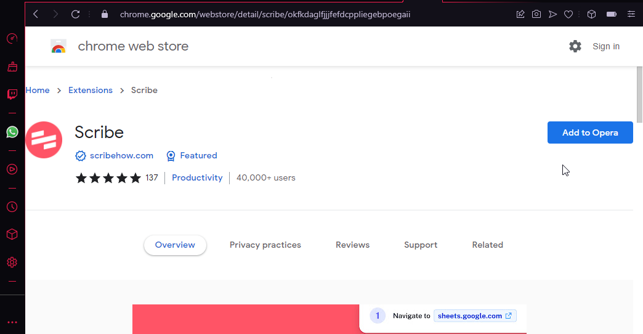
Task: Reload the current page
Action: (76, 14)
